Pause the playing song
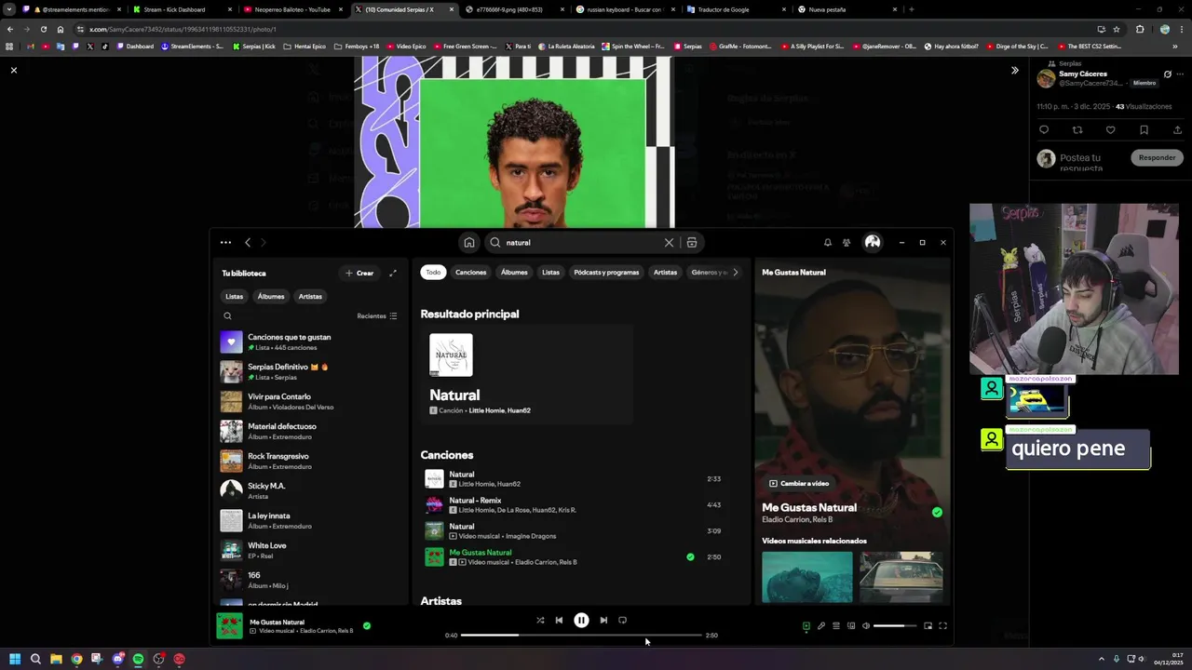The height and width of the screenshot is (670, 1192). tap(581, 620)
